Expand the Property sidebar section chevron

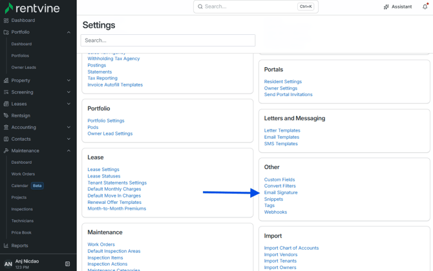tap(69, 81)
